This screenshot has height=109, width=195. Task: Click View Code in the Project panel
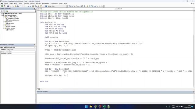(2, 11)
